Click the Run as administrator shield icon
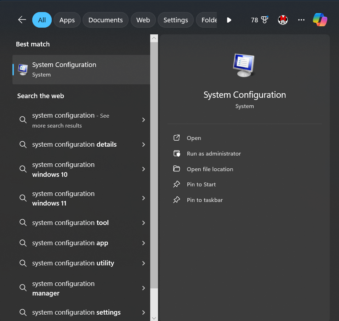Screen dimensions: 339x321 pos(176,153)
